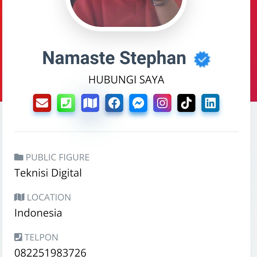Click the small phone icon beside TELPON

tap(18, 237)
